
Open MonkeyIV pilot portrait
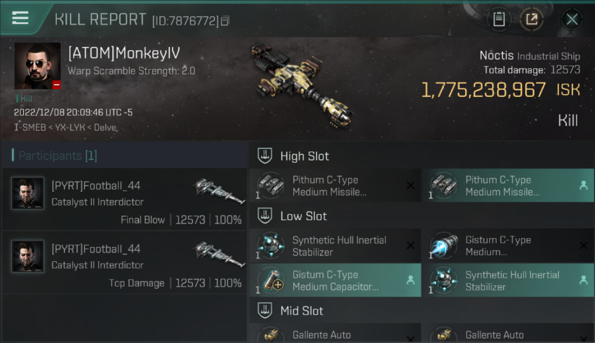(38, 66)
